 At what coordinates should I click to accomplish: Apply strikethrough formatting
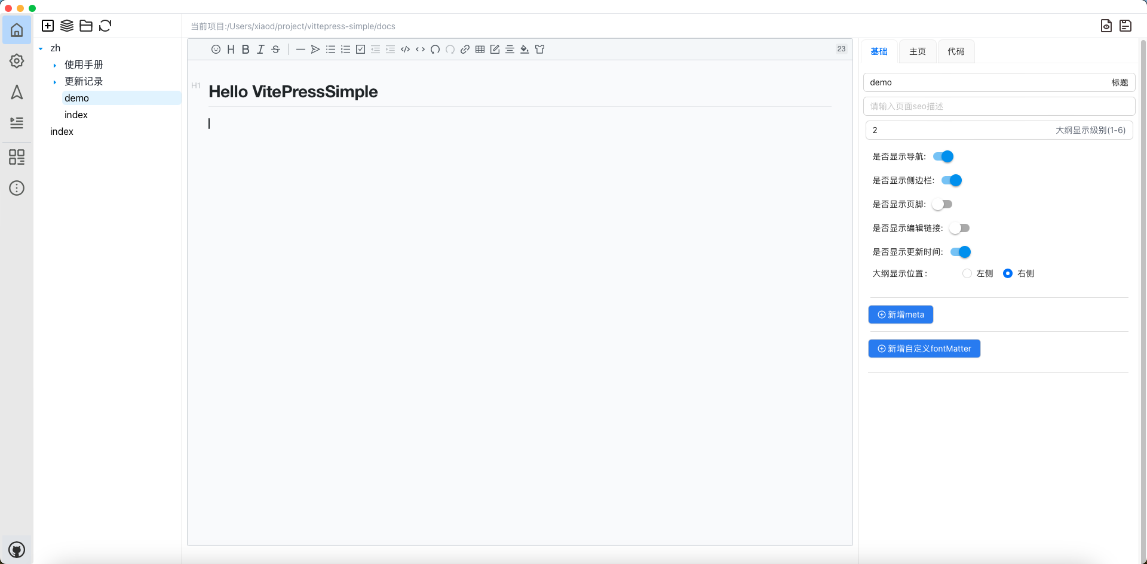point(275,50)
